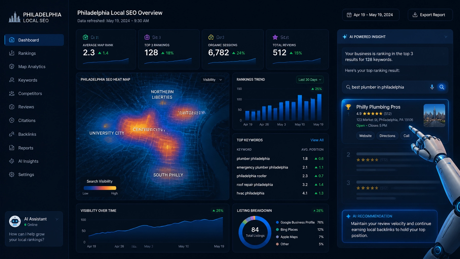
Task: Click the Website button for Philly Plumbing Pros
Action: click(x=365, y=136)
